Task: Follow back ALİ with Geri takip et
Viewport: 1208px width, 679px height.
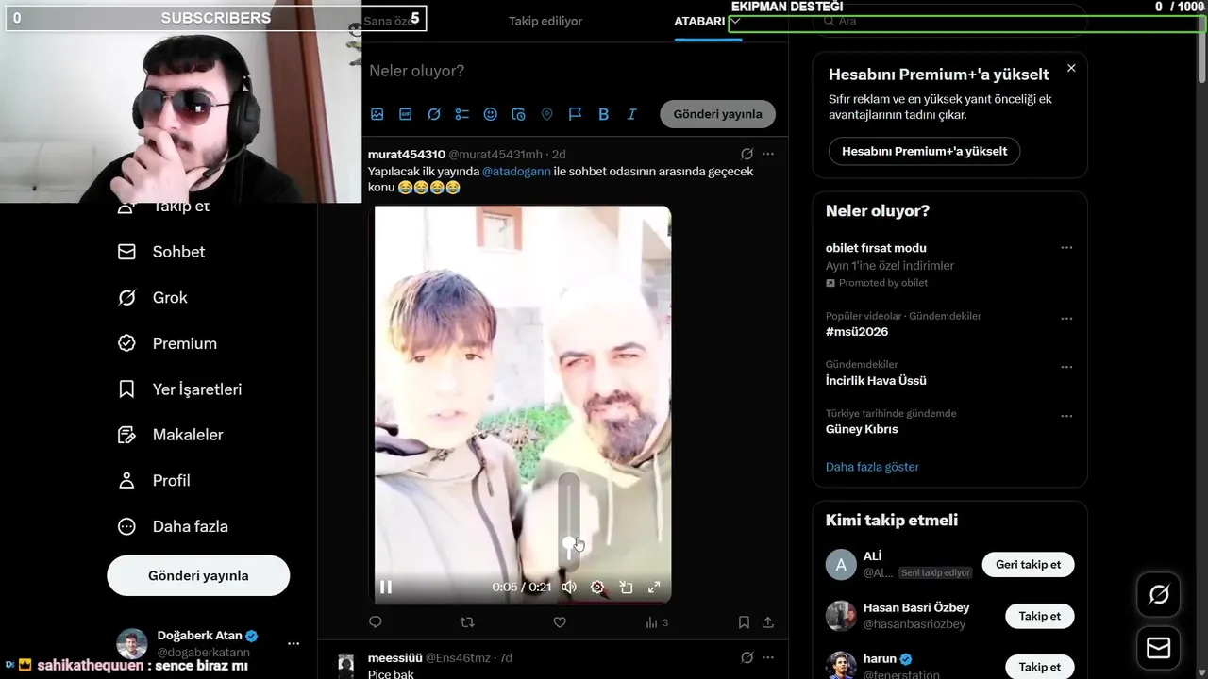Action: (x=1028, y=565)
